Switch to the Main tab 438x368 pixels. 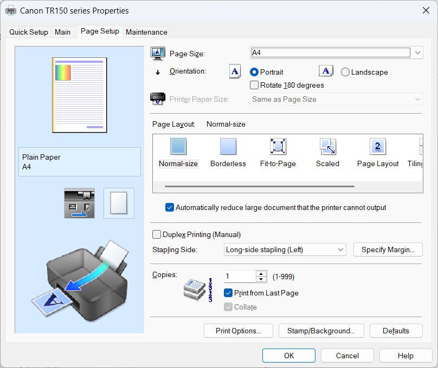62,32
